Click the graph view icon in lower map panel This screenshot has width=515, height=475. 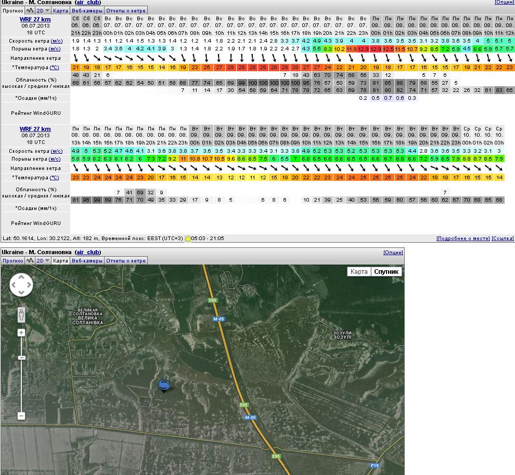(30, 260)
